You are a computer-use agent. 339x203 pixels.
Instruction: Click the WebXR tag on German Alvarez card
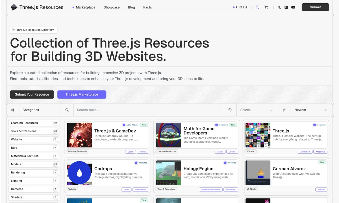(321, 189)
